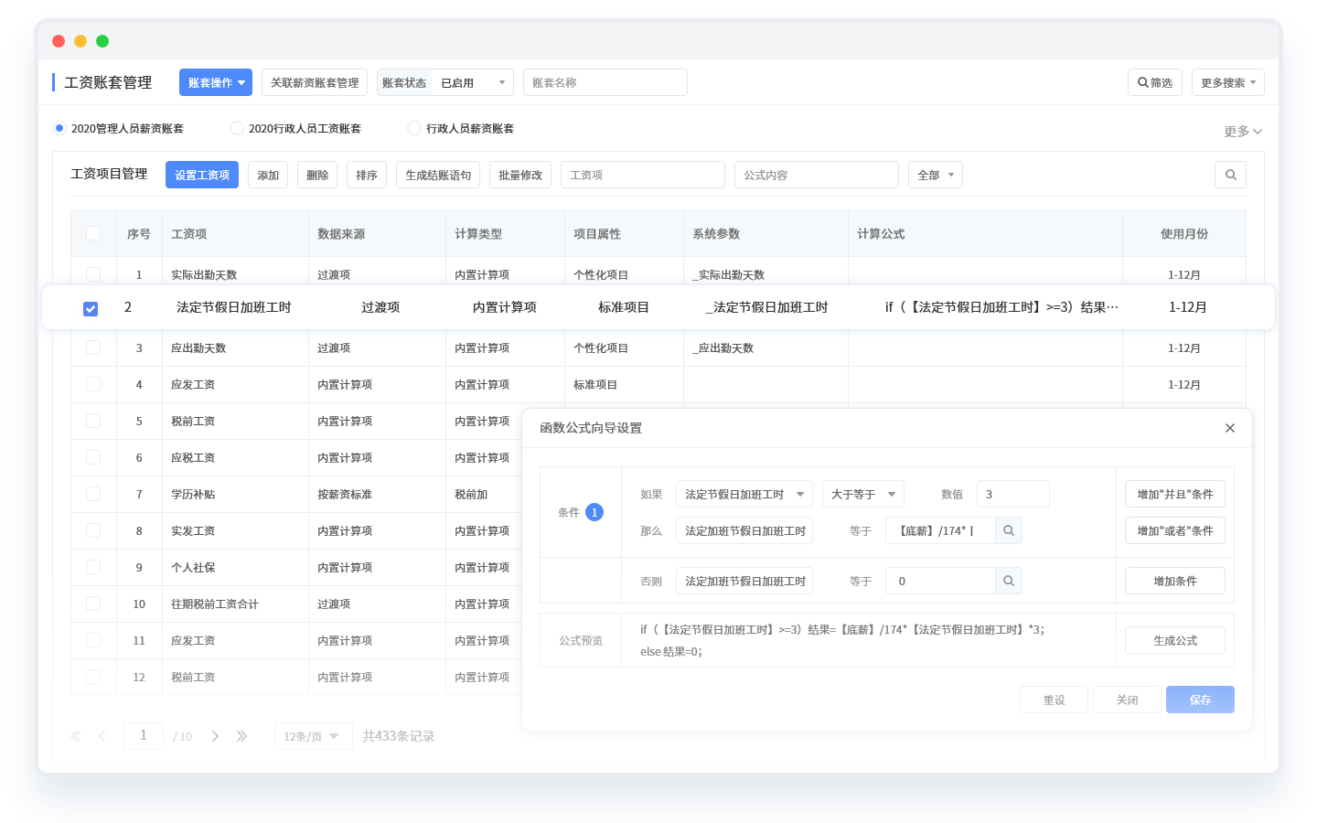Click the 关联薪资账套管理 button

pyautogui.click(x=315, y=82)
